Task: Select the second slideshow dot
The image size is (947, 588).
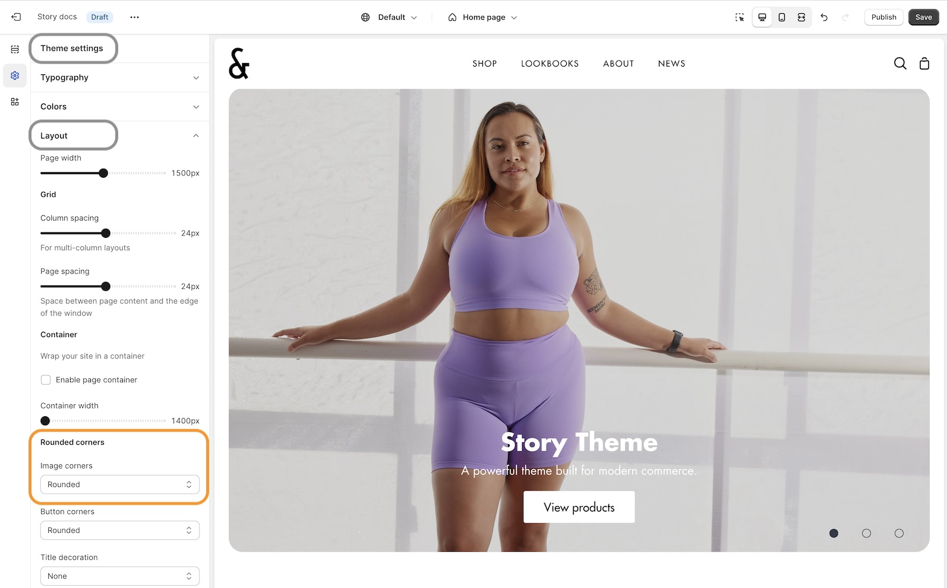Action: tap(866, 533)
